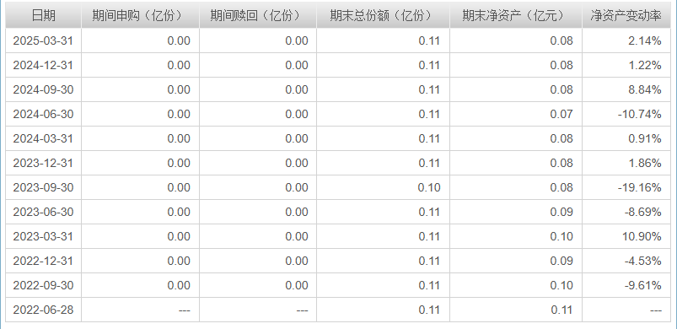Click the 期末净资产（亿元） column header
The width and height of the screenshot is (677, 329).
(516, 16)
